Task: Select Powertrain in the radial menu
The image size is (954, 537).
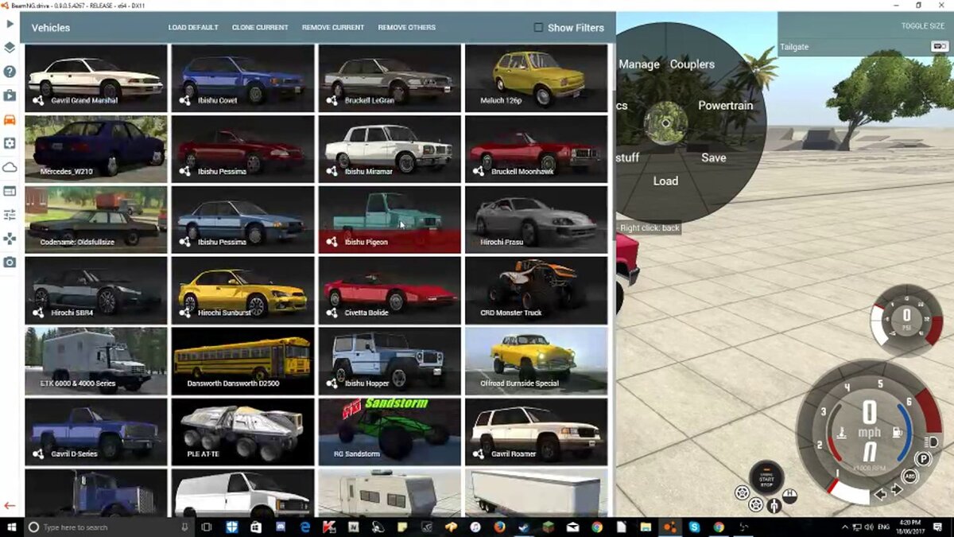Action: click(x=725, y=105)
